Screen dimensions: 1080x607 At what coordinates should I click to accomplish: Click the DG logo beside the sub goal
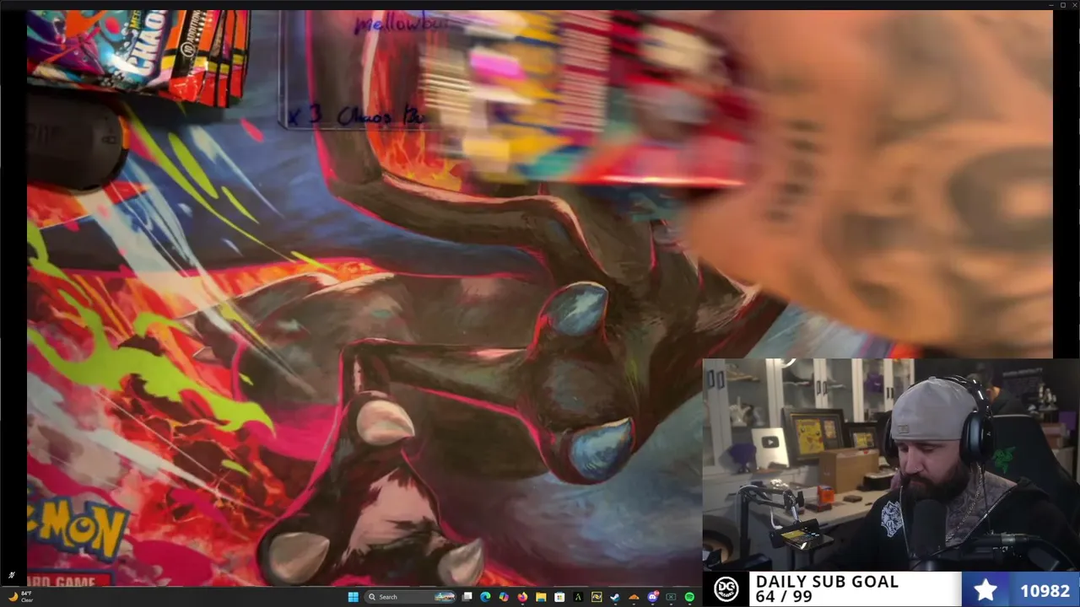tap(726, 588)
